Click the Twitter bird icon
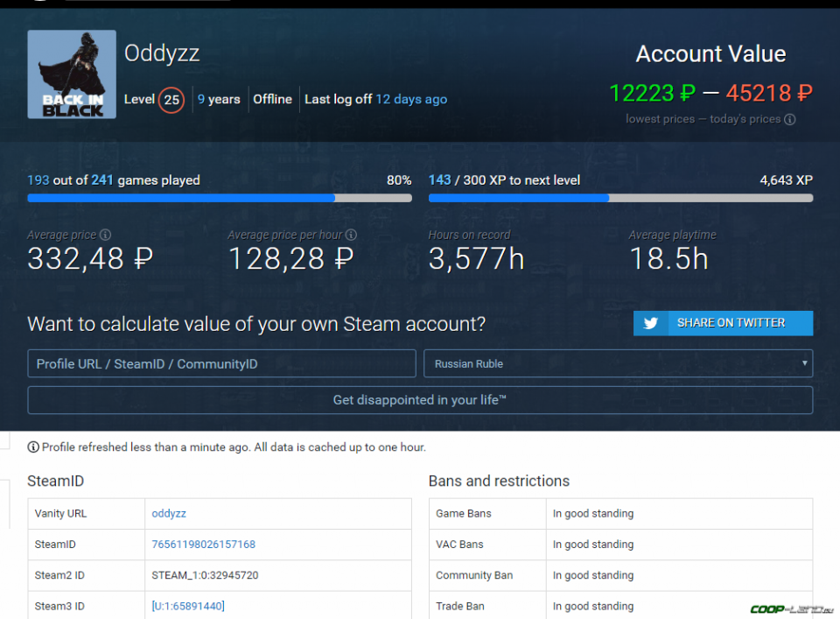Viewport: 840px width, 619px height. pyautogui.click(x=651, y=323)
